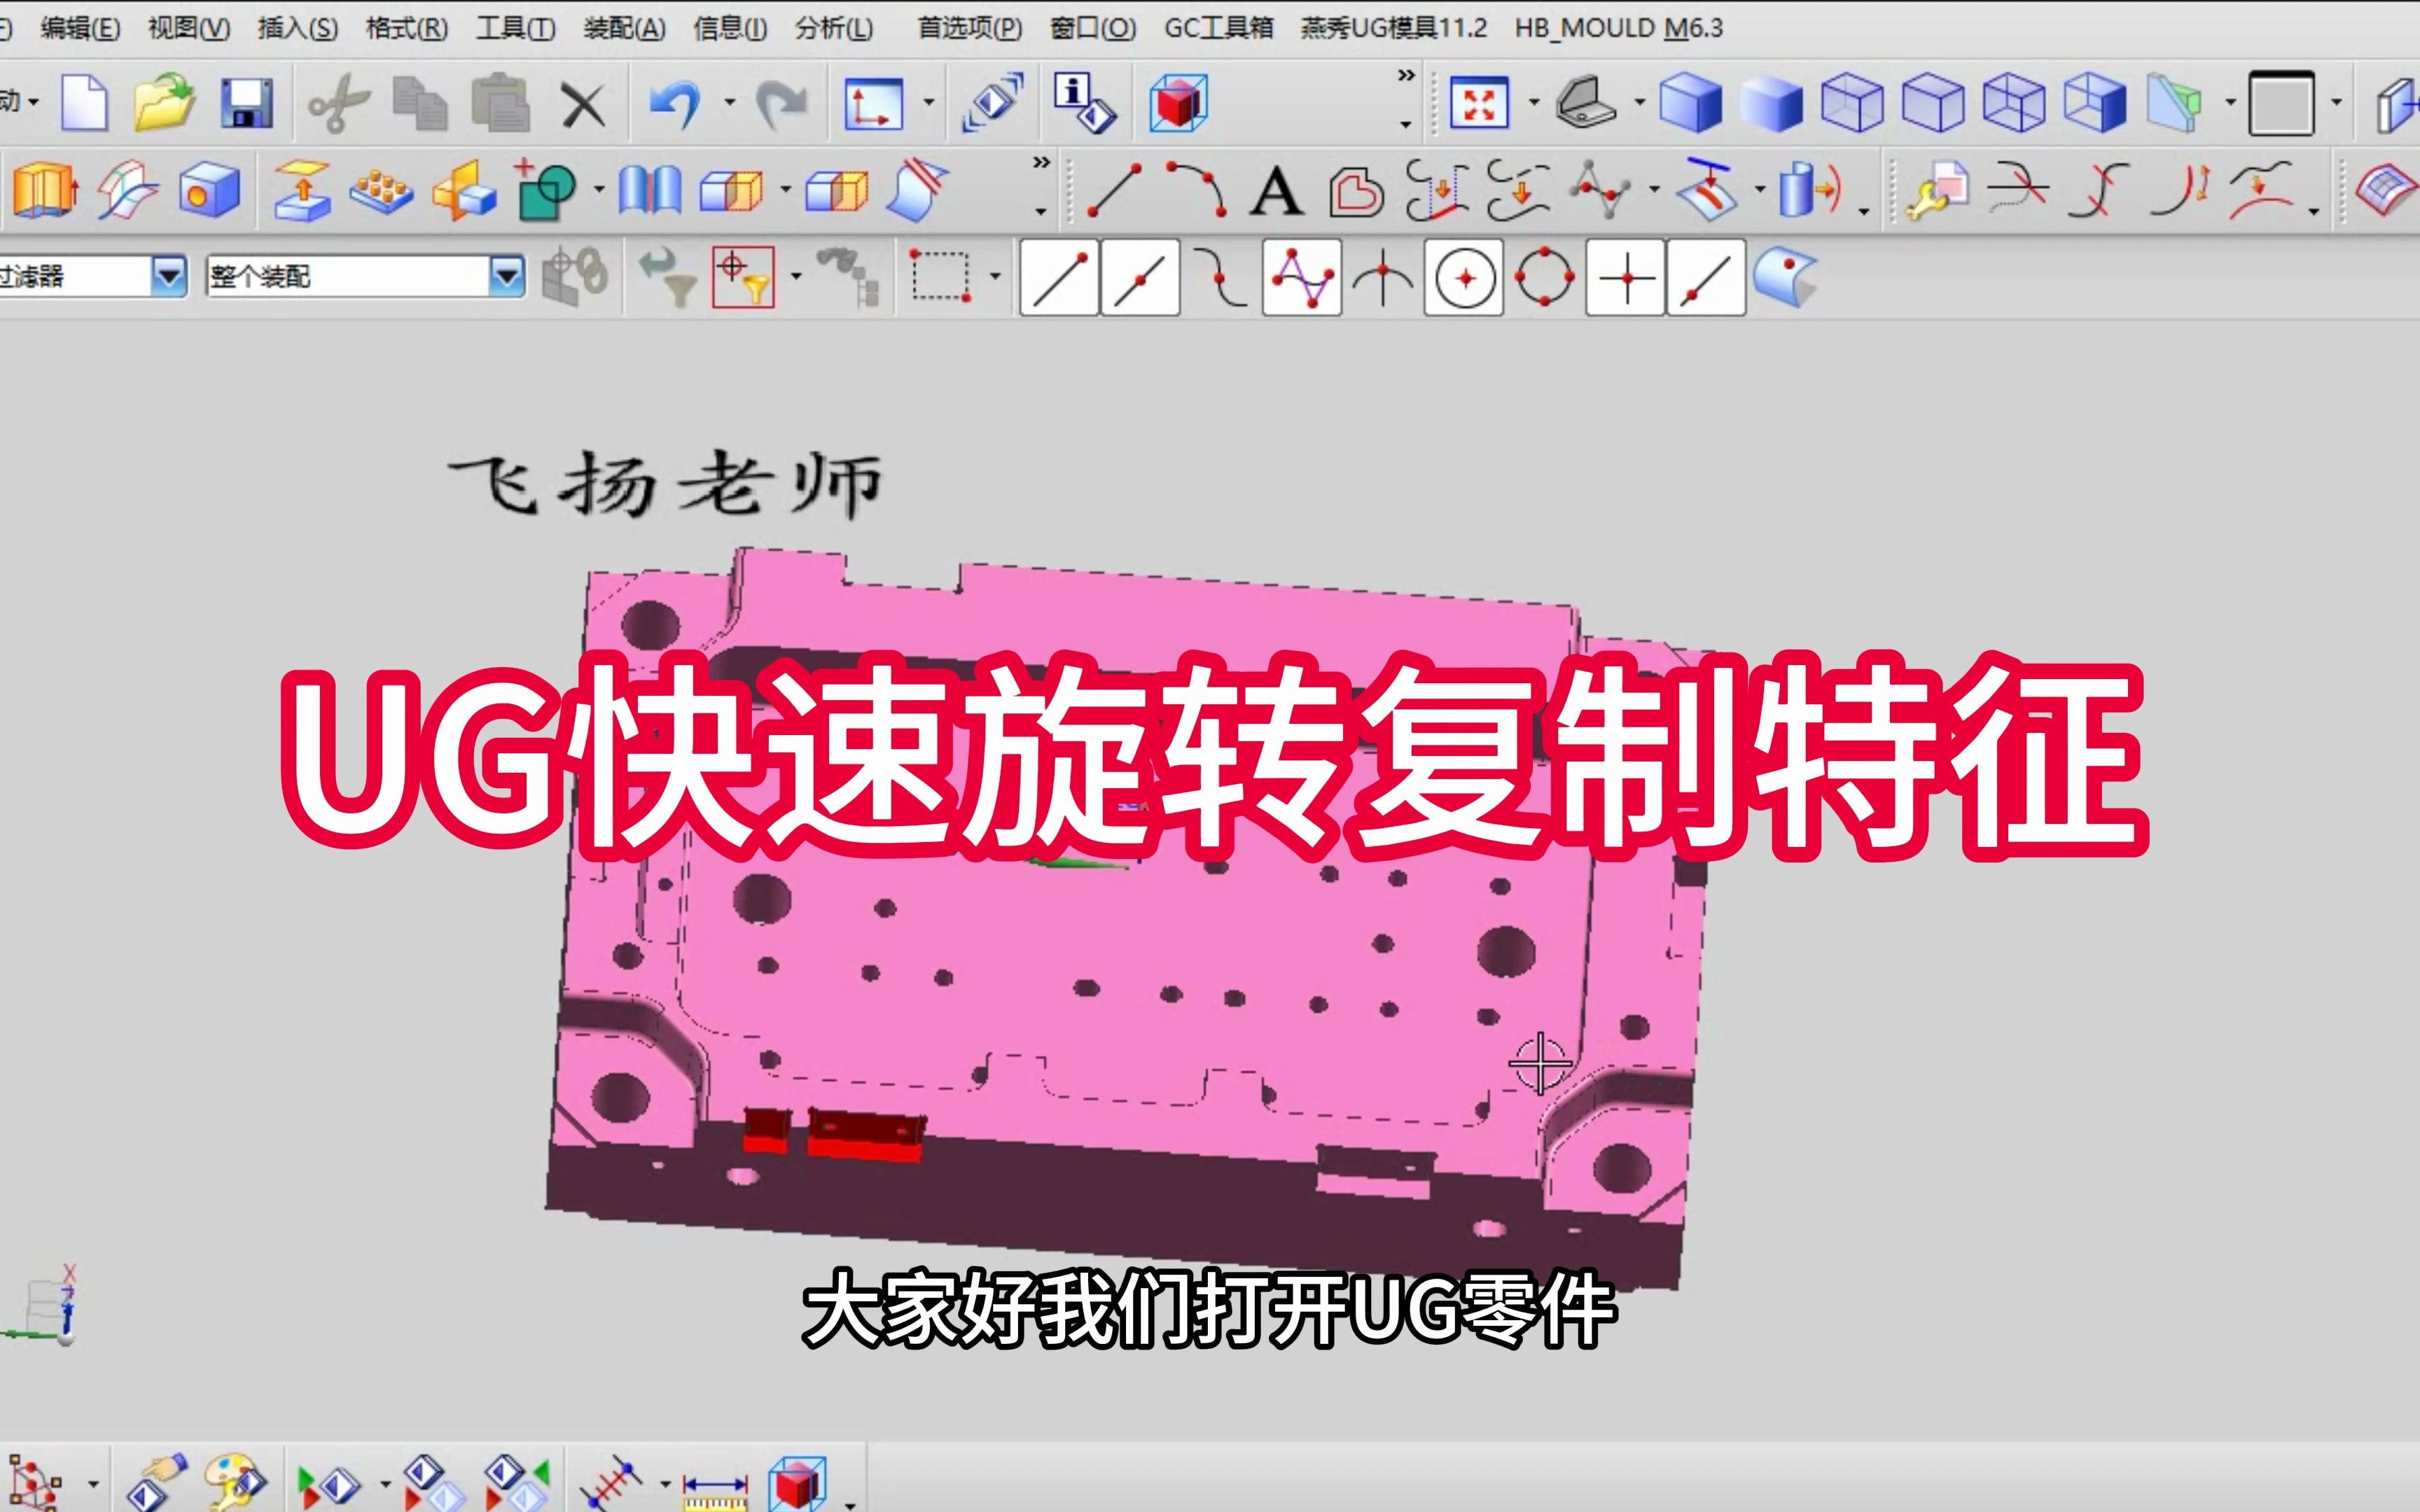Expand the undo history dropdown arrow
This screenshot has width=2420, height=1512.
[x=730, y=103]
